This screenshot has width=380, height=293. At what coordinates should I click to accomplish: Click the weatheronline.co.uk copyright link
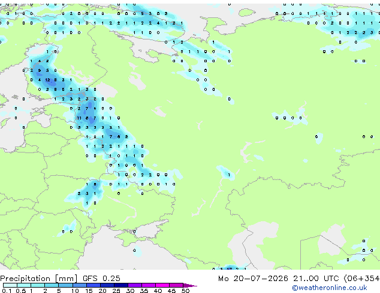click(x=330, y=288)
